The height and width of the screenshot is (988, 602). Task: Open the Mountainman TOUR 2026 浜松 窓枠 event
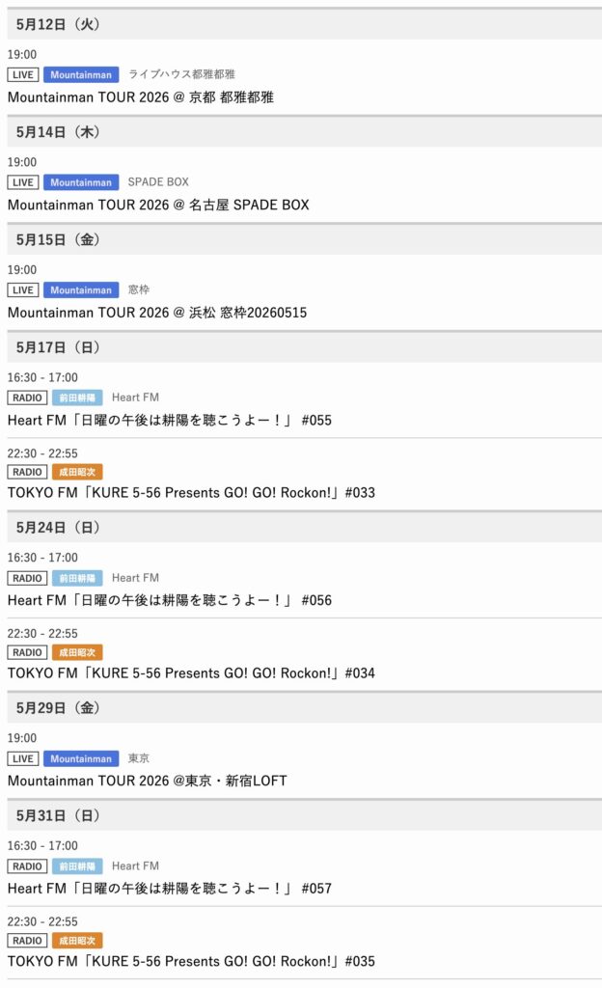(157, 313)
